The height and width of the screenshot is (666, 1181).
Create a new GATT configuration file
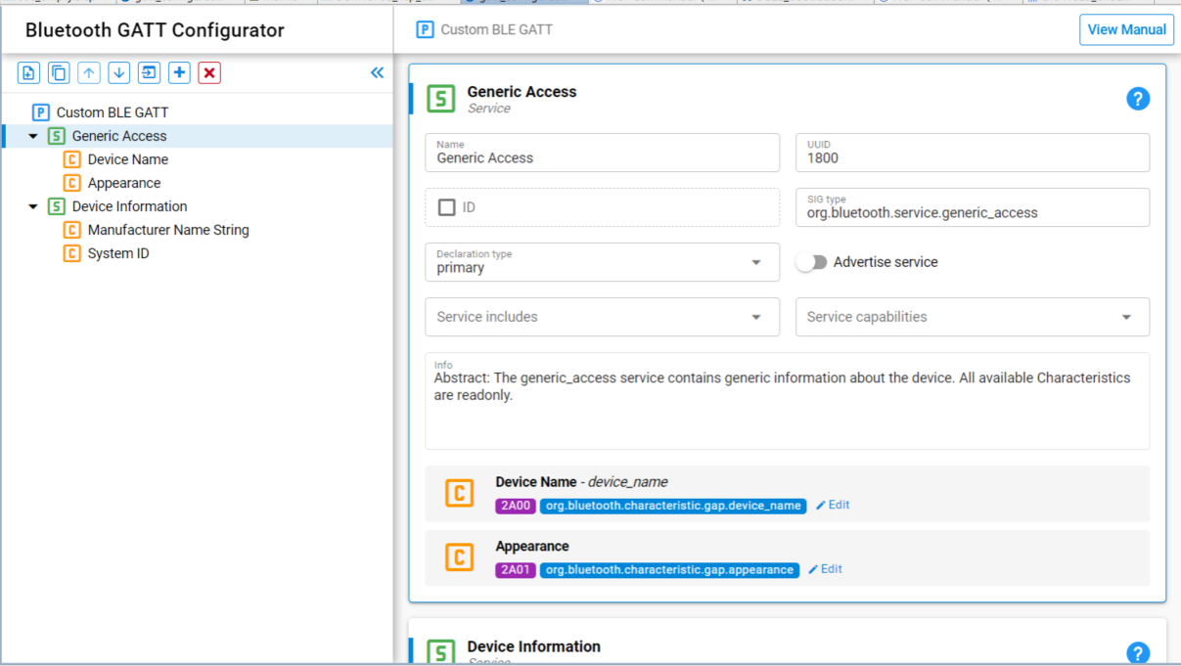[x=28, y=72]
